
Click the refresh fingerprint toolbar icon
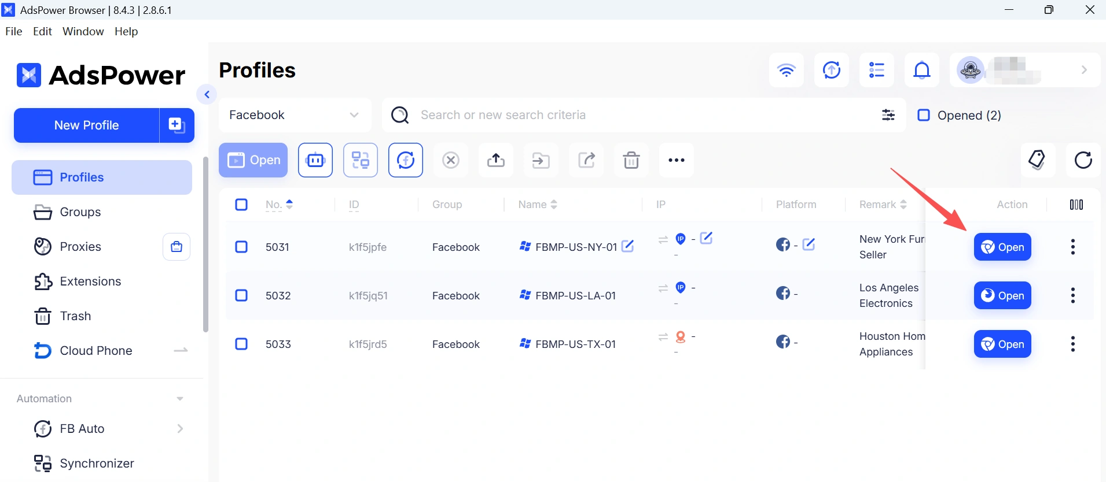coord(406,160)
